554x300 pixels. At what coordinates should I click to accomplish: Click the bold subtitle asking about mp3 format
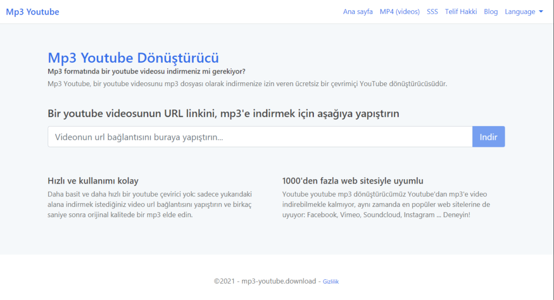coord(146,71)
